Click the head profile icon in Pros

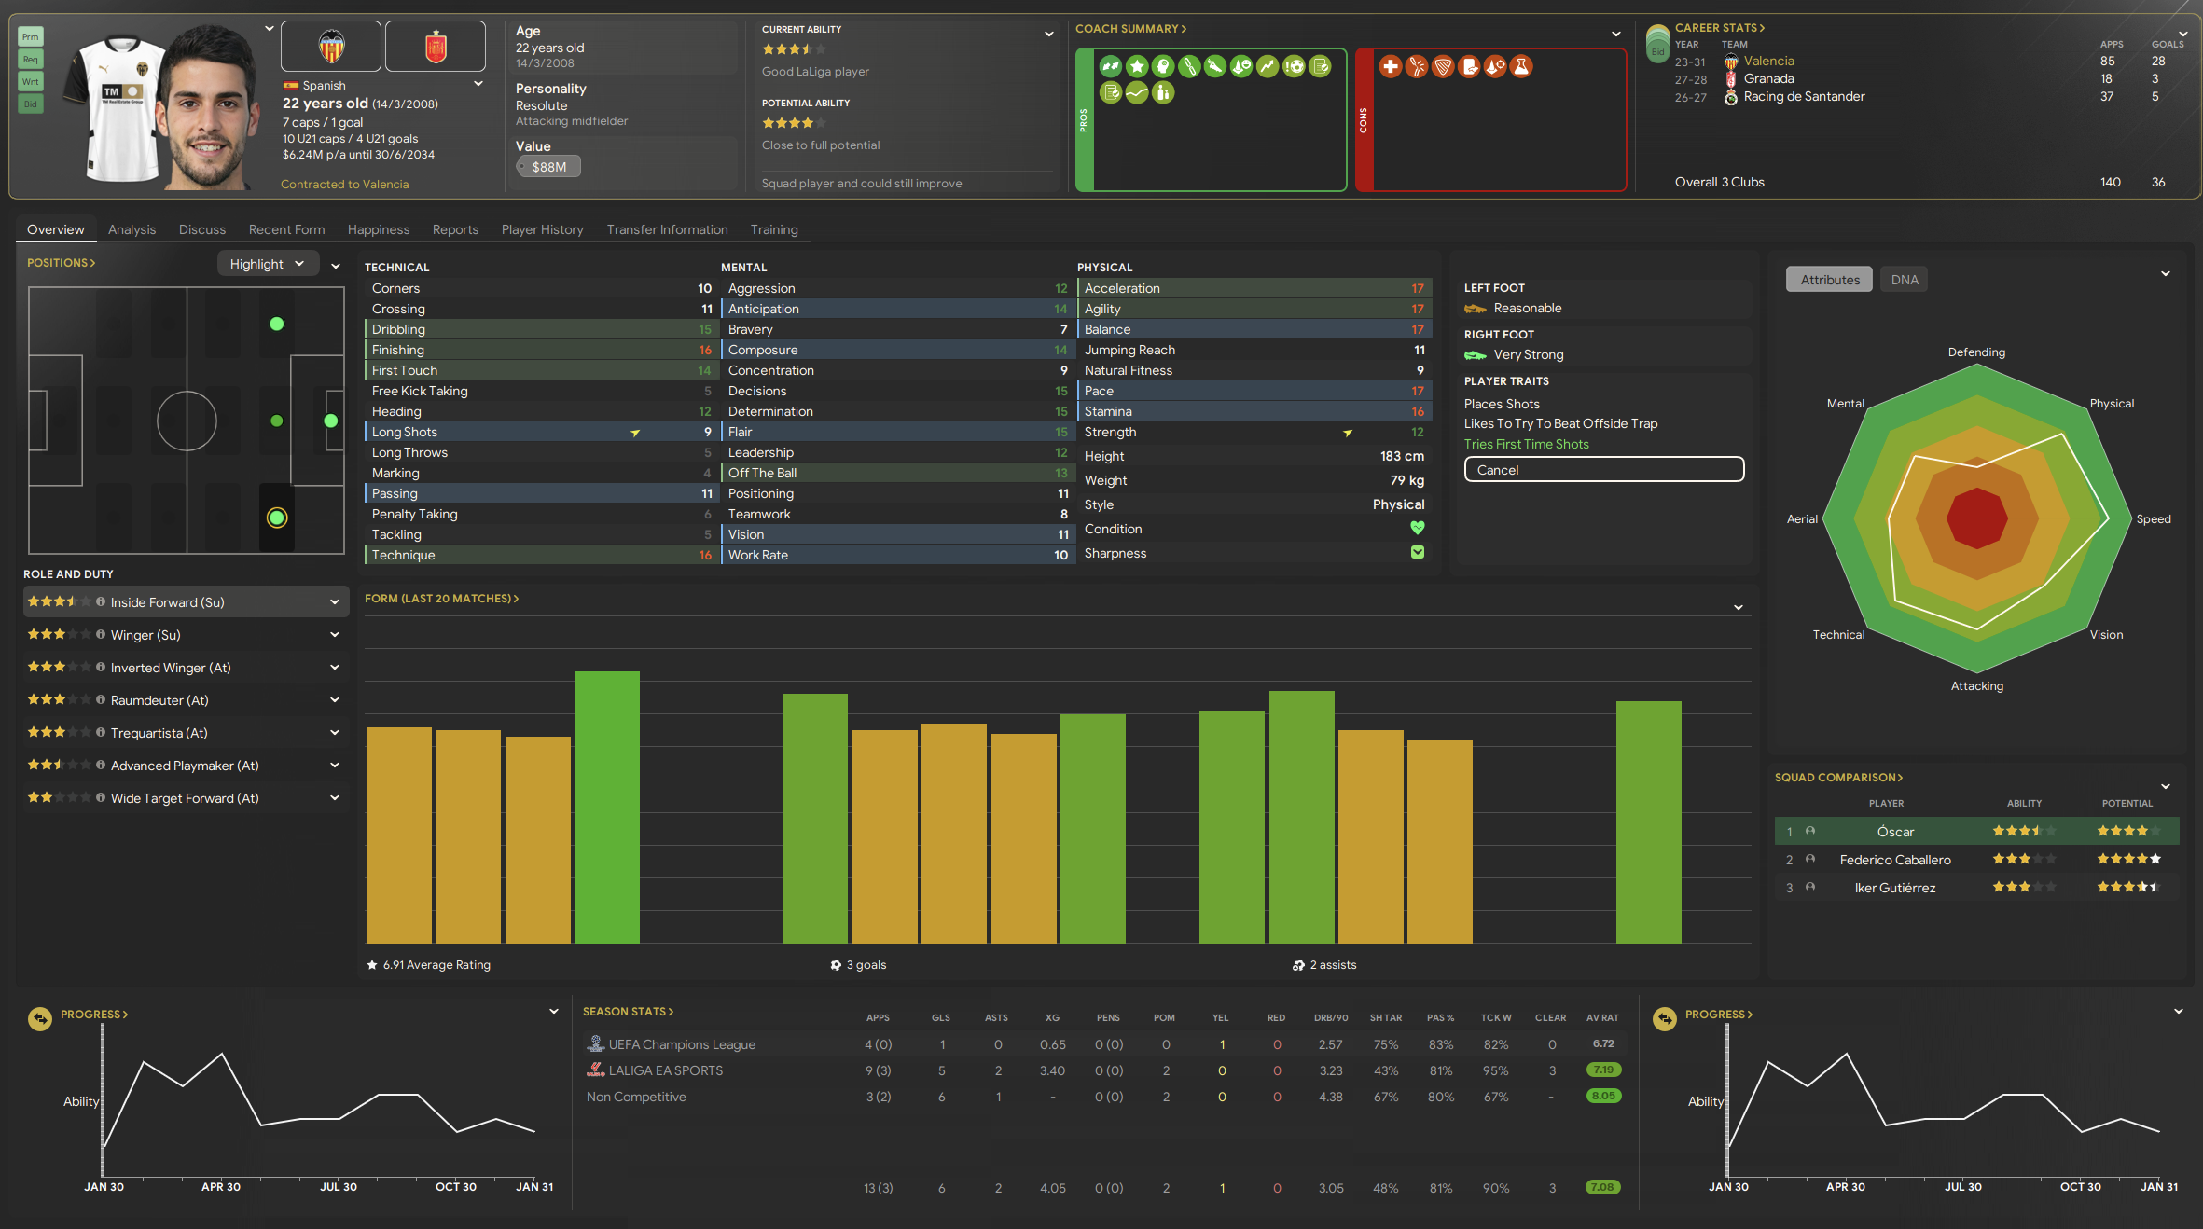pos(1163,66)
